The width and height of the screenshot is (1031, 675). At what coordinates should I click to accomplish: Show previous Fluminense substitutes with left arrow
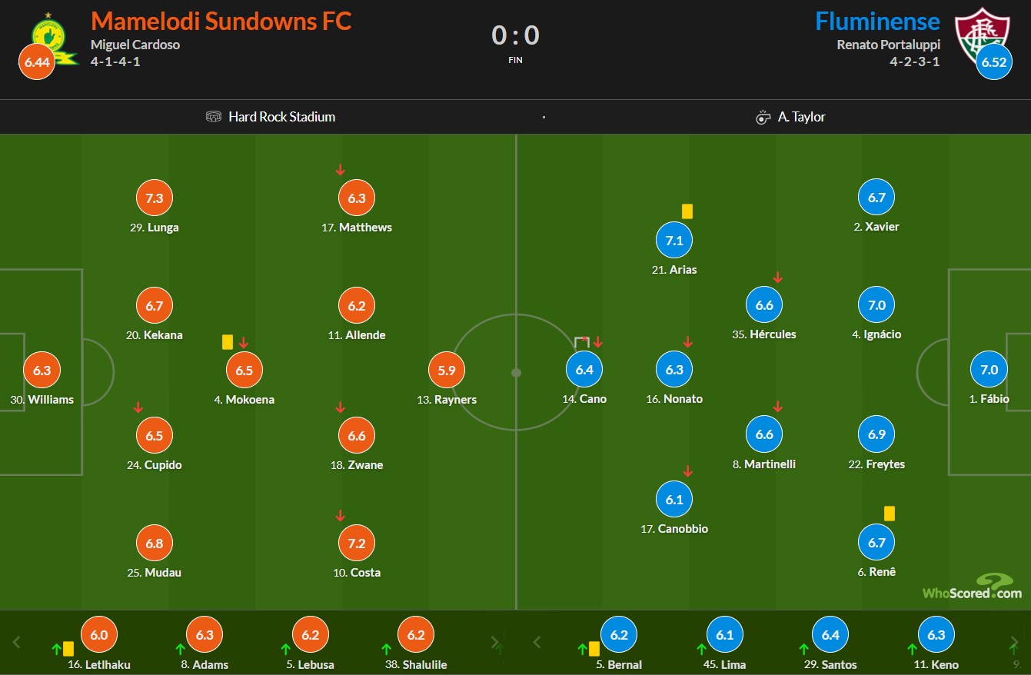pos(537,642)
